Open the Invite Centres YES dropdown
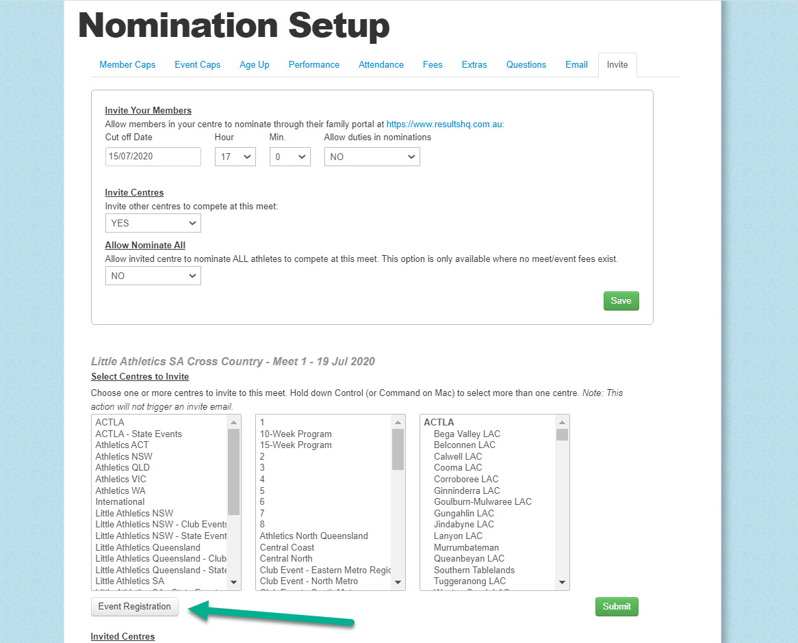Screen dimensions: 798x643 pos(153,223)
